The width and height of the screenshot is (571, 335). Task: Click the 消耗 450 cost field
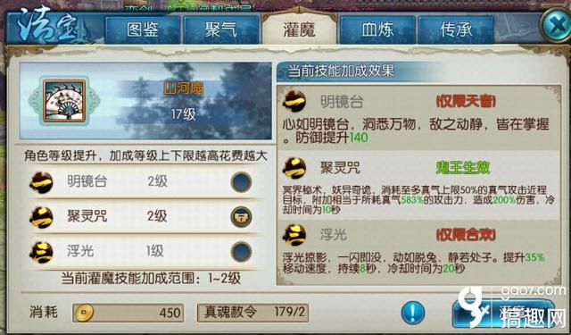(128, 313)
